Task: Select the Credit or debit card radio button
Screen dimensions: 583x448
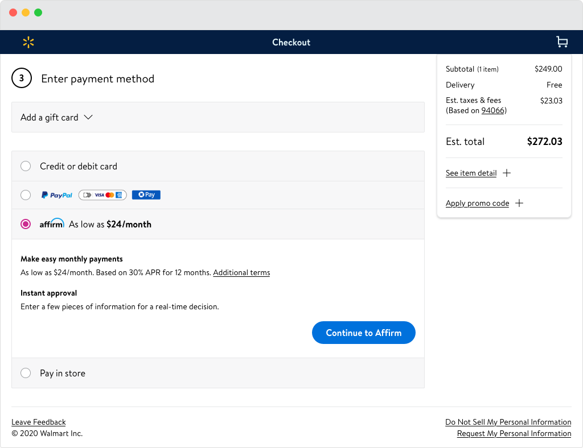Action: click(26, 166)
